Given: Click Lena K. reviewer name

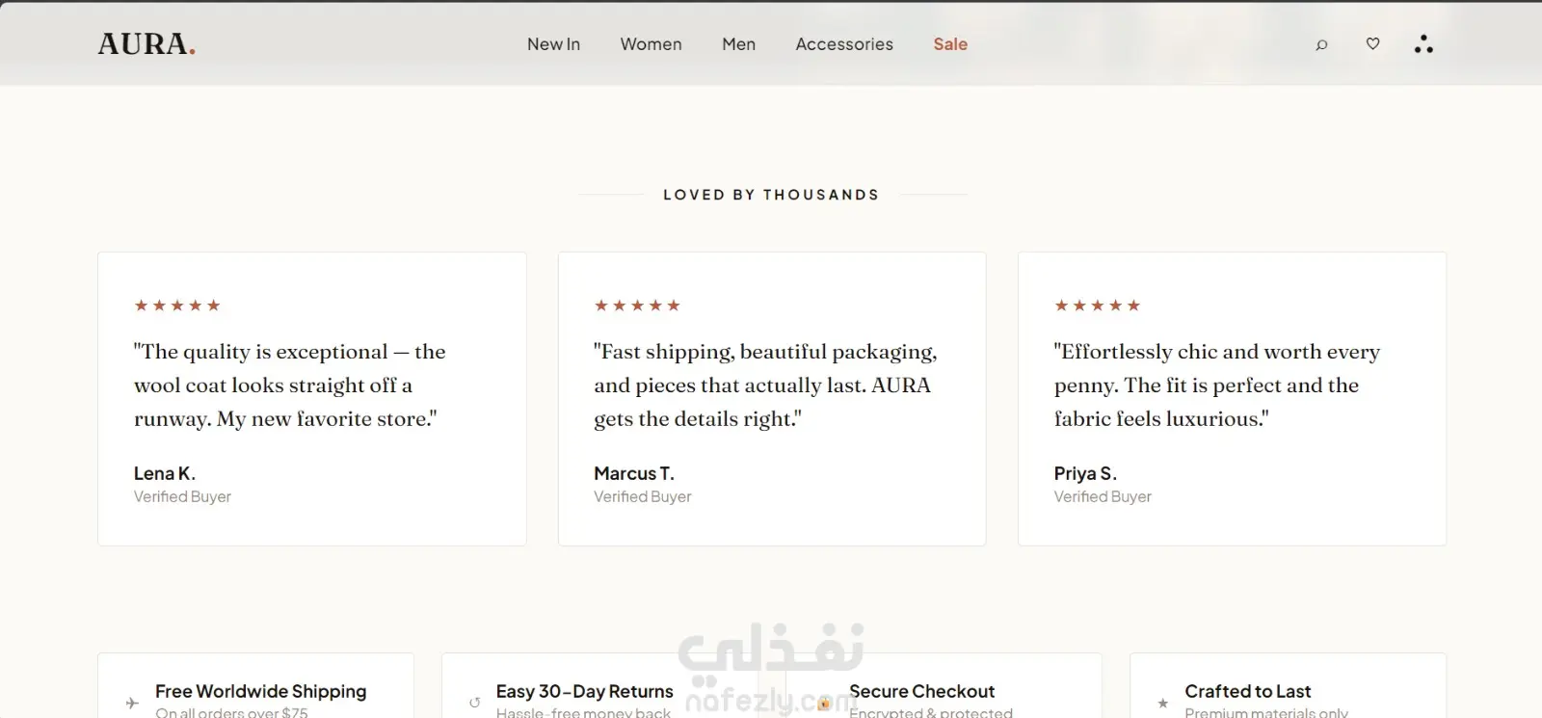Looking at the screenshot, I should click(165, 473).
